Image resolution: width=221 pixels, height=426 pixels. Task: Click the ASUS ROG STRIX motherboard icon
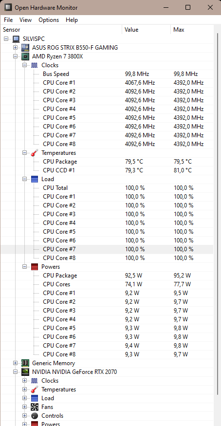click(25, 48)
